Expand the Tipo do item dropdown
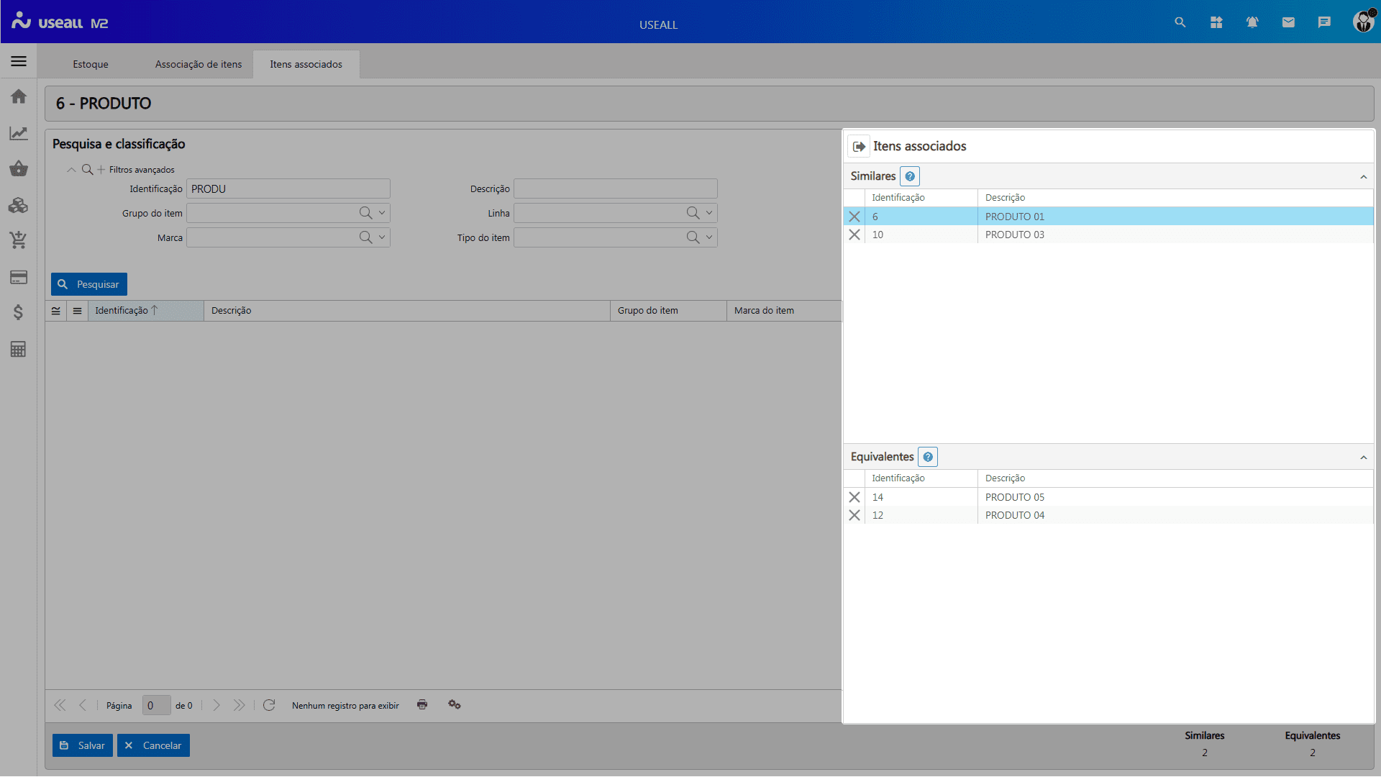Image resolution: width=1381 pixels, height=777 pixels. pyautogui.click(x=709, y=237)
